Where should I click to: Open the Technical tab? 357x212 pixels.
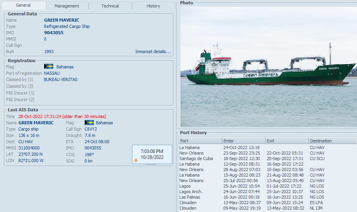pos(110,6)
